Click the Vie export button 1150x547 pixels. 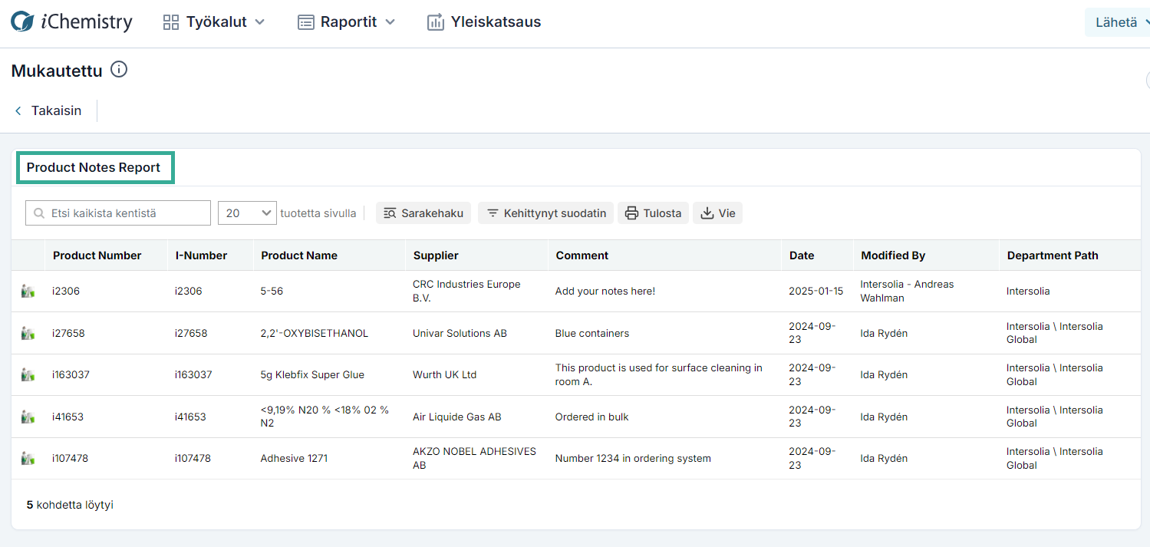coord(717,213)
